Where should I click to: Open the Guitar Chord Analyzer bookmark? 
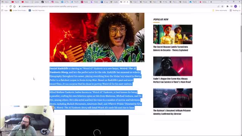click(18, 10)
